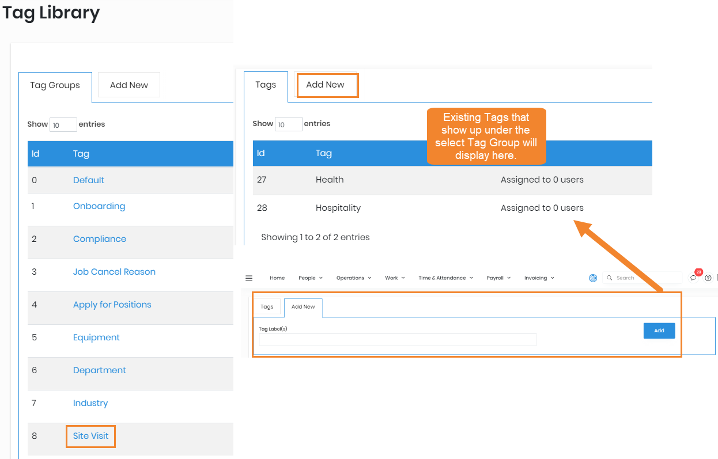Viewport: 718px width, 459px height.
Task: Go to the Home menu item
Action: pos(277,278)
